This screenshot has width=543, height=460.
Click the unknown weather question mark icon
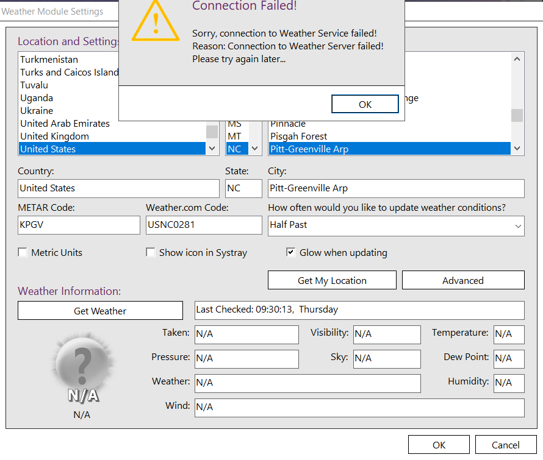click(82, 366)
